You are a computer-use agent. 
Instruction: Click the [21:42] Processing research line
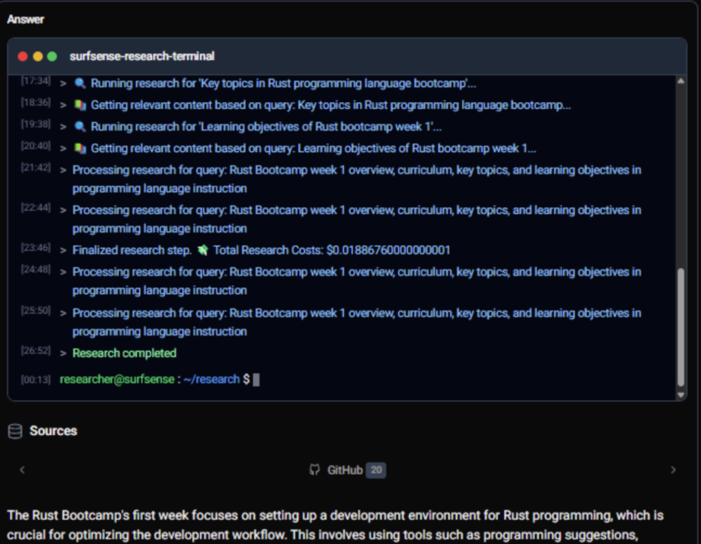(x=357, y=179)
